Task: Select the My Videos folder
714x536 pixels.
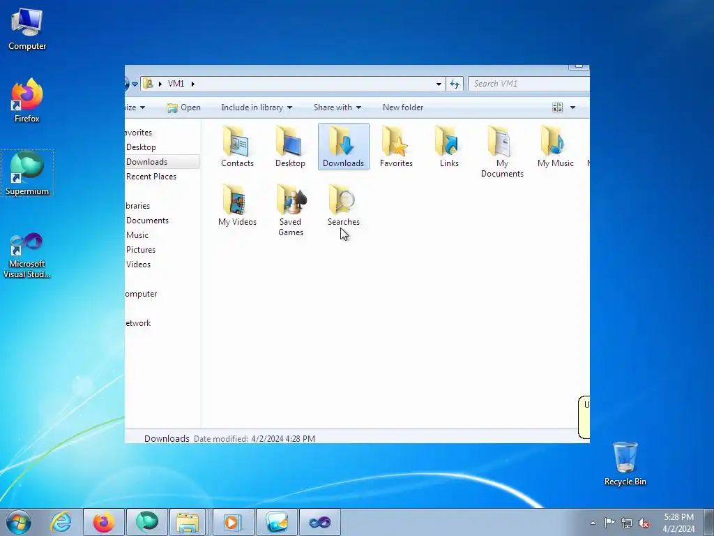Action: [x=237, y=206]
